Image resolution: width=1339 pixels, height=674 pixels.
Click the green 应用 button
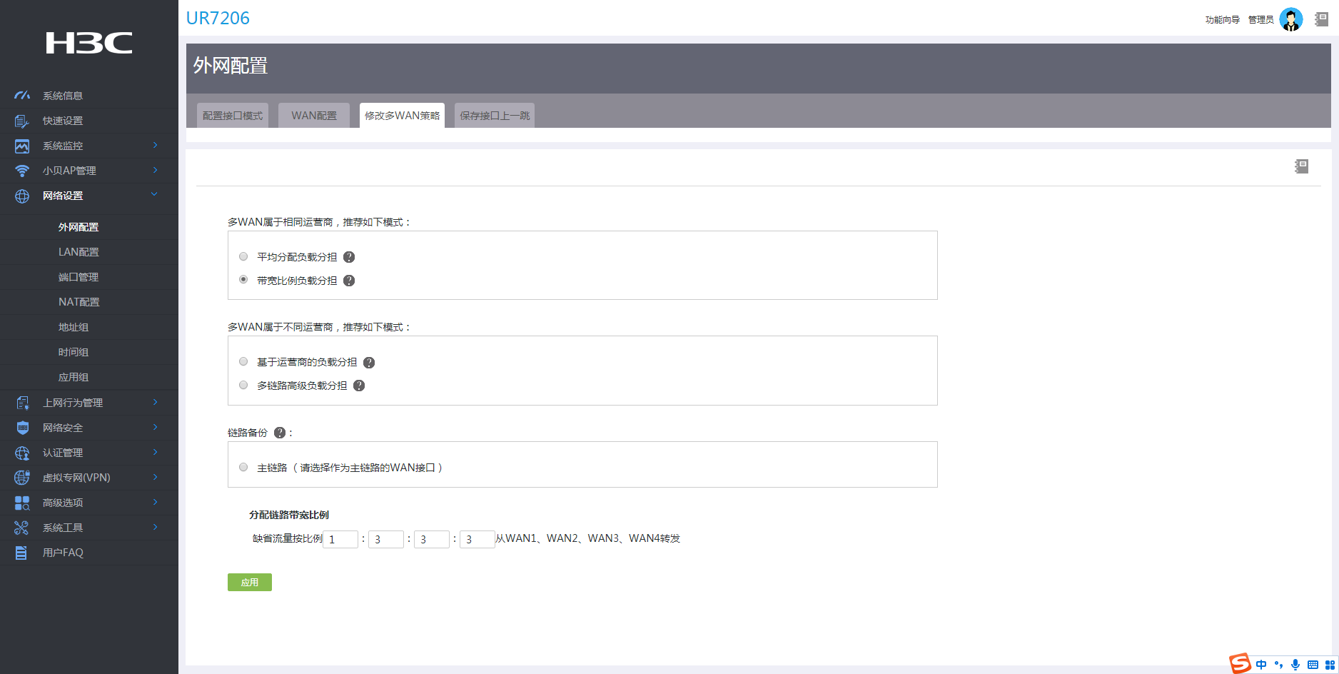(250, 583)
